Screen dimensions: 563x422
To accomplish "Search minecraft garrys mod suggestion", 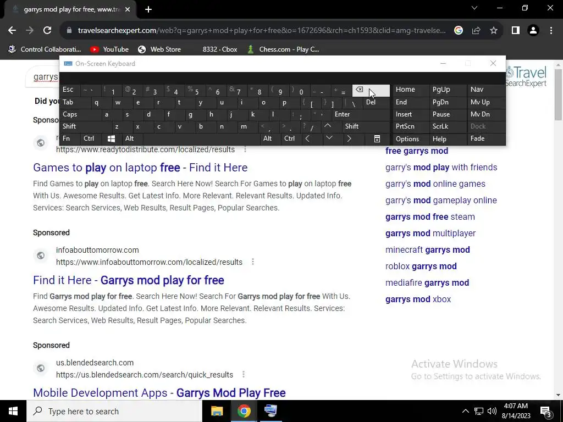I will (x=427, y=250).
